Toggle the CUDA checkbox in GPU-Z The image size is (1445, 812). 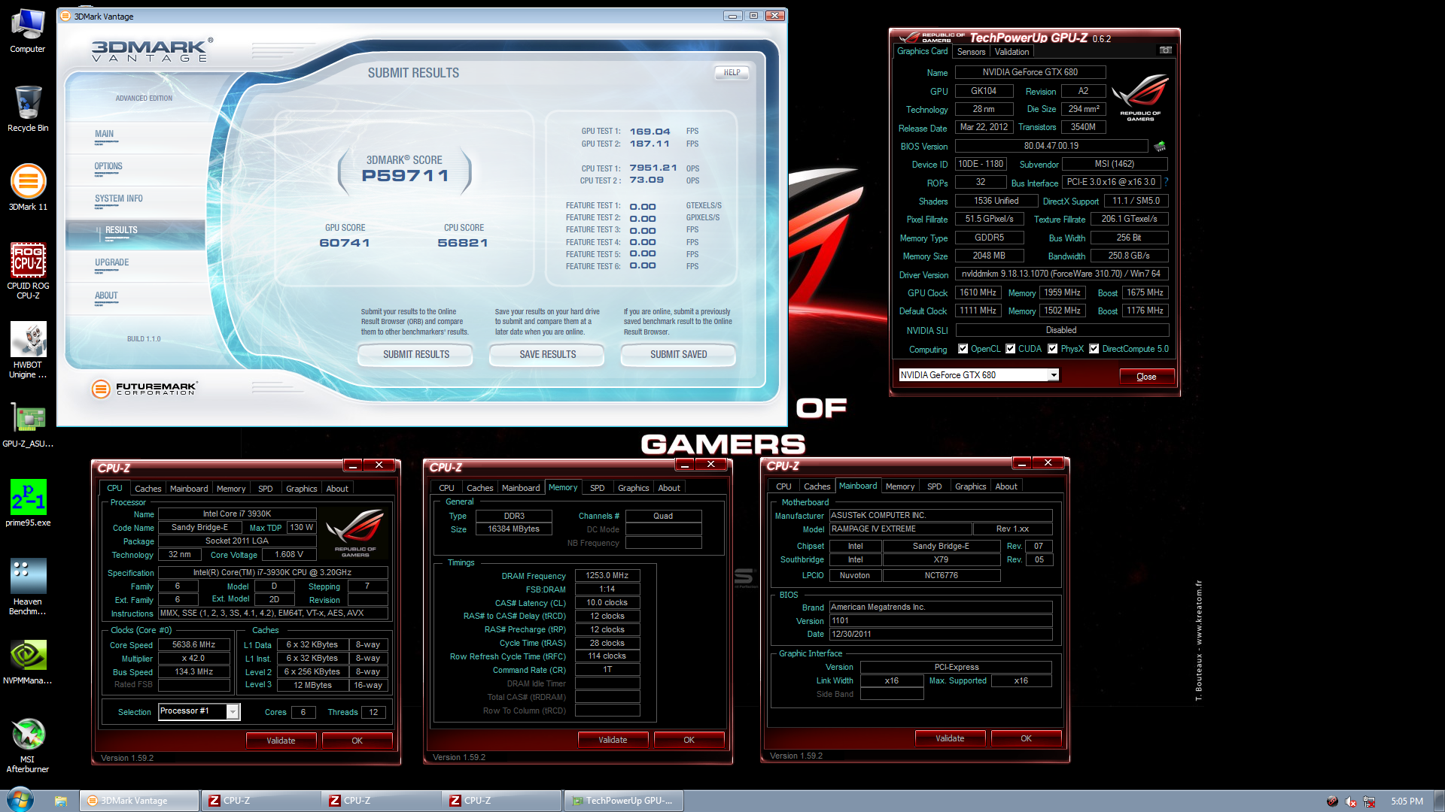(x=1011, y=349)
